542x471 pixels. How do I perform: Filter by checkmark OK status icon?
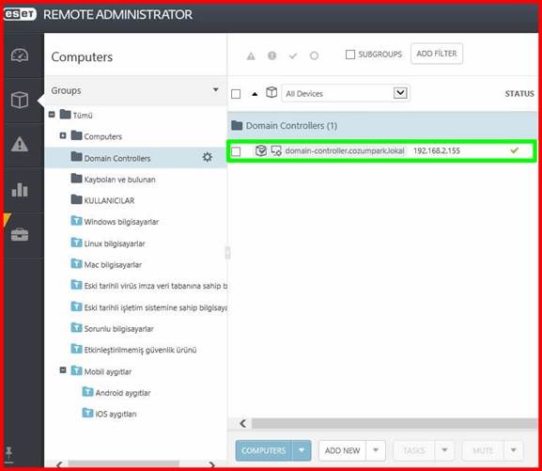[x=293, y=55]
